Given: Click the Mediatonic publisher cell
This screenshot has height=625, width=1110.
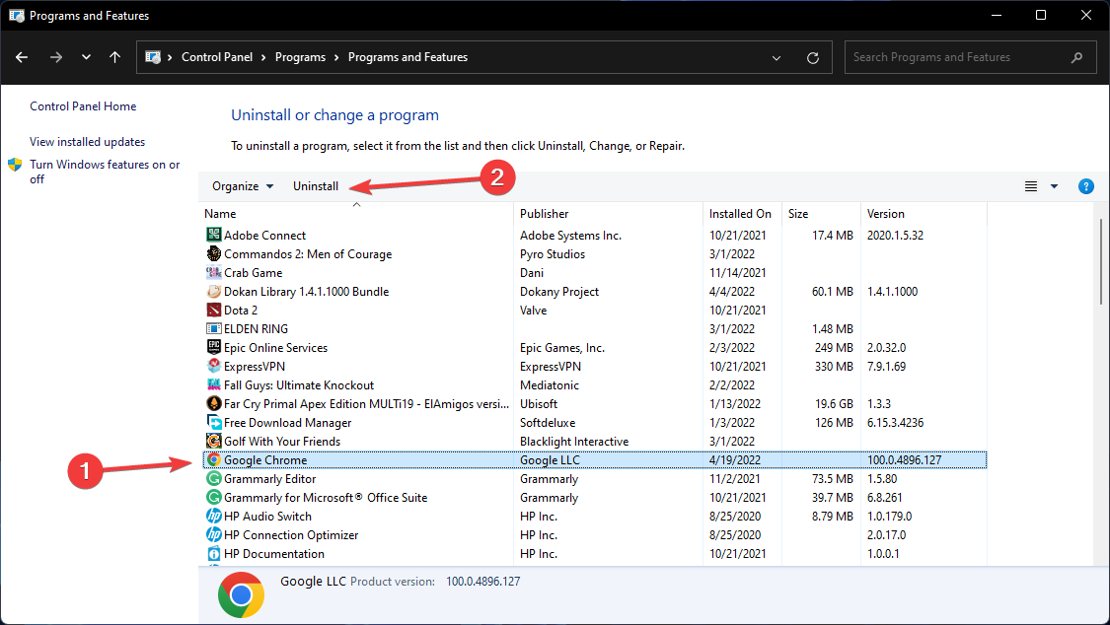Looking at the screenshot, I should [x=550, y=384].
